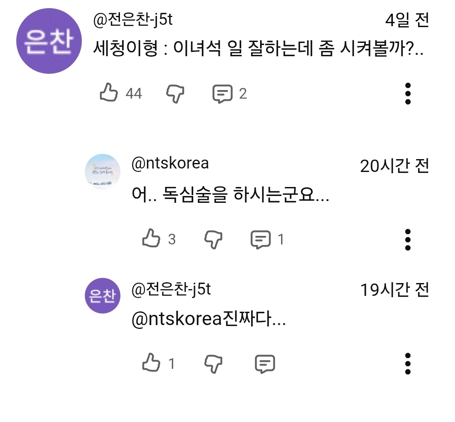Open the small 은찬 avatar on the reply
The image size is (455, 422).
(103, 295)
